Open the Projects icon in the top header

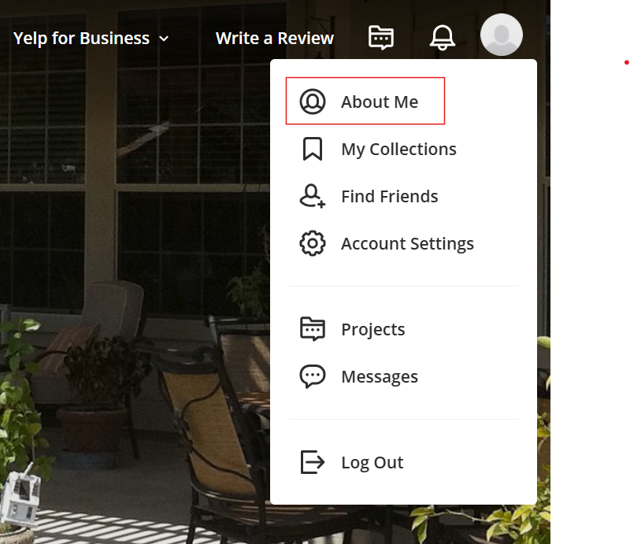click(381, 37)
